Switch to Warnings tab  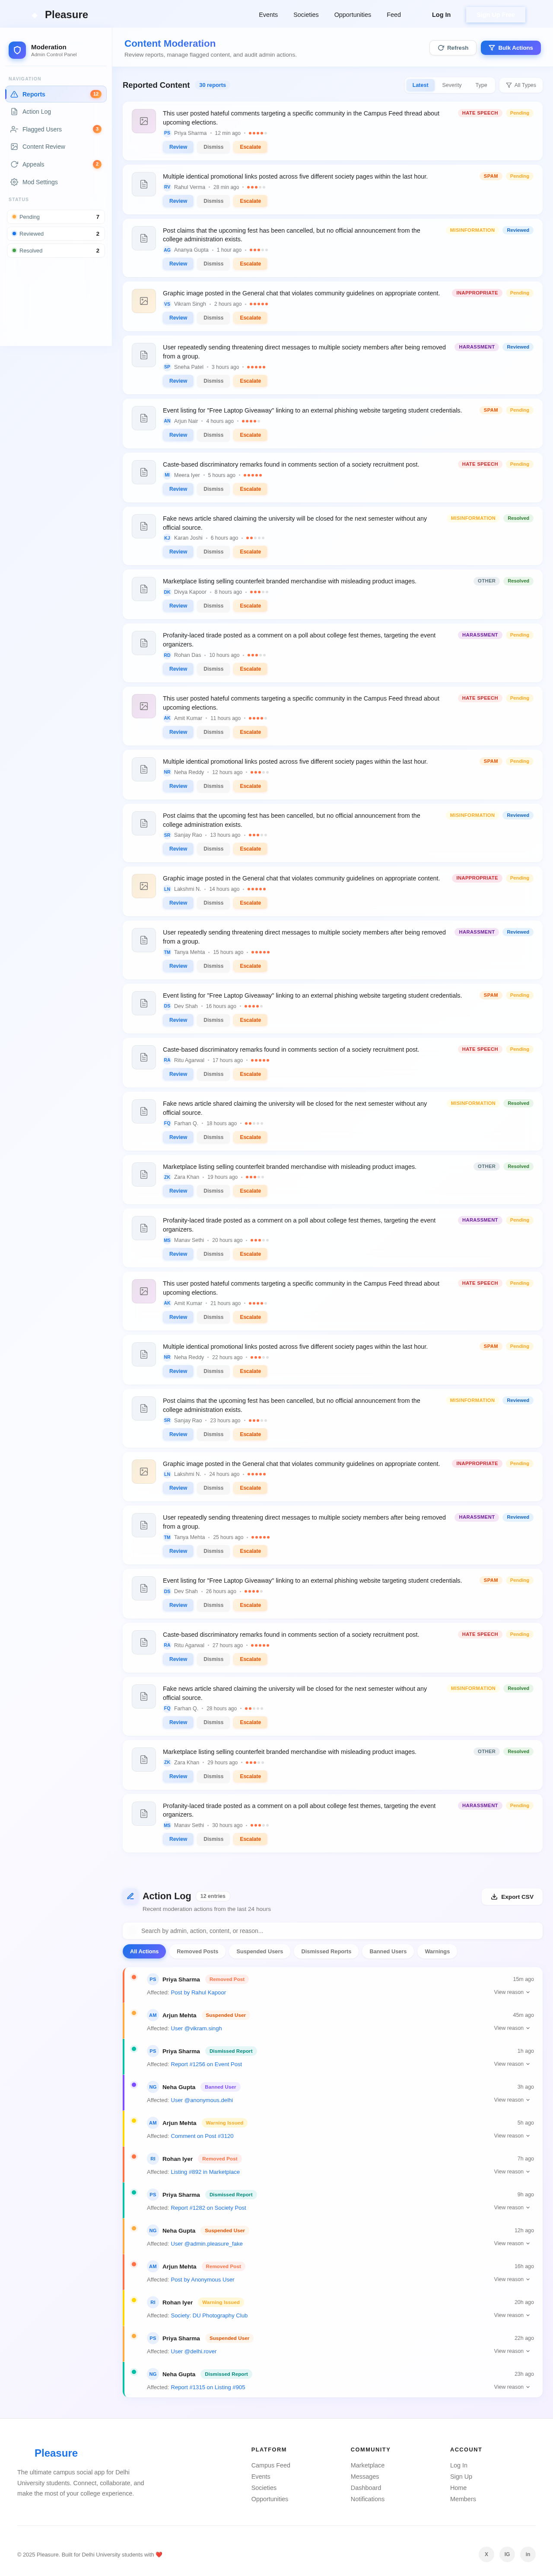pos(437,1951)
